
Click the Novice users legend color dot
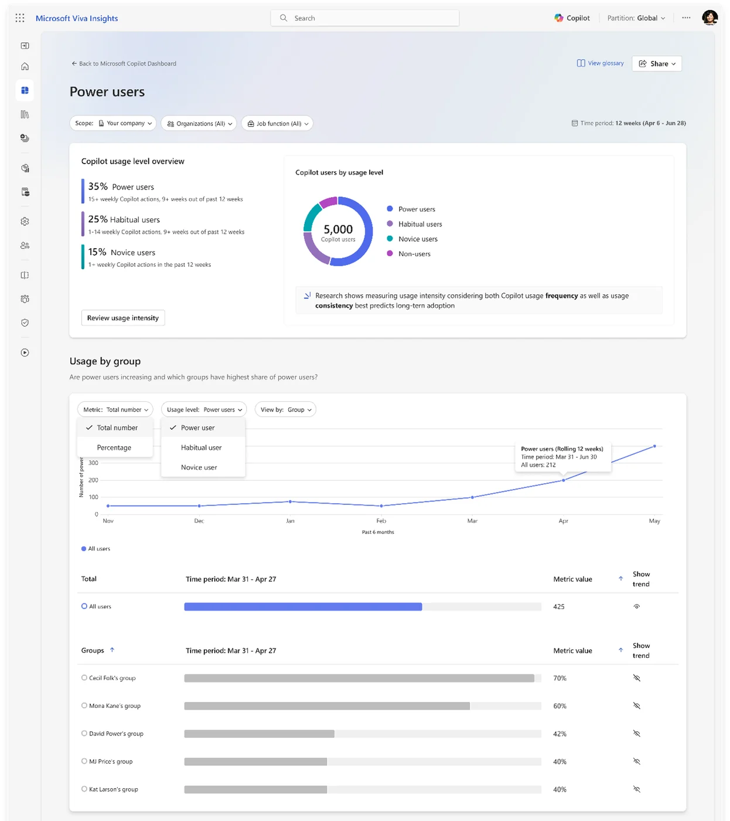tap(390, 239)
